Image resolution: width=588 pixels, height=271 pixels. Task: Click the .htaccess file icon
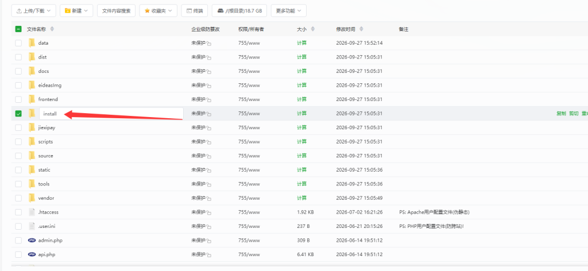click(32, 212)
